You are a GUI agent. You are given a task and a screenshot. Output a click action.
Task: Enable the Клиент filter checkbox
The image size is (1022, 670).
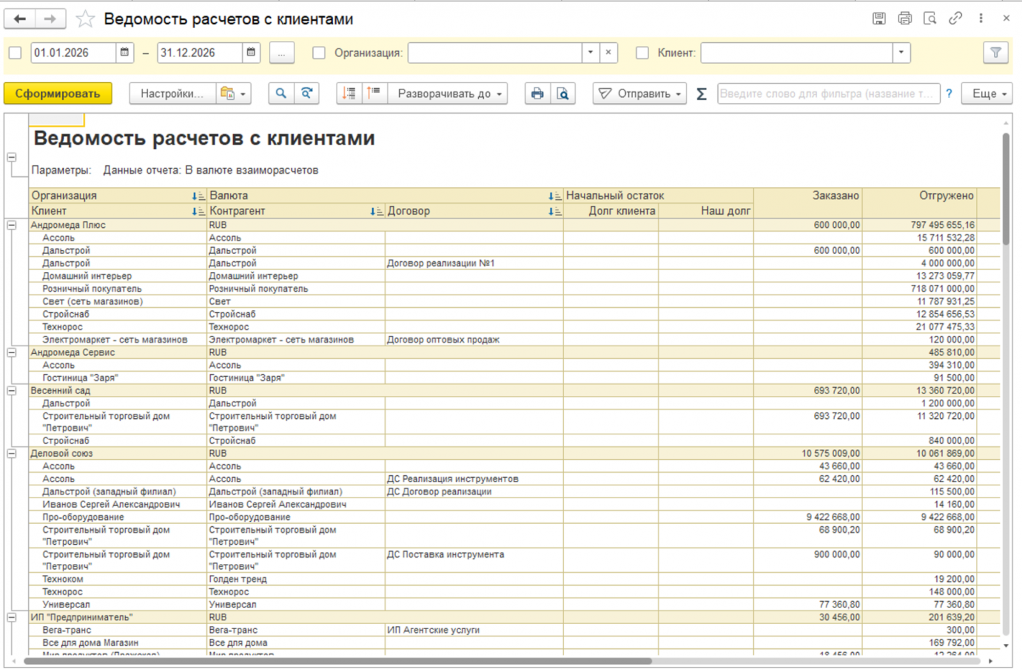[643, 53]
